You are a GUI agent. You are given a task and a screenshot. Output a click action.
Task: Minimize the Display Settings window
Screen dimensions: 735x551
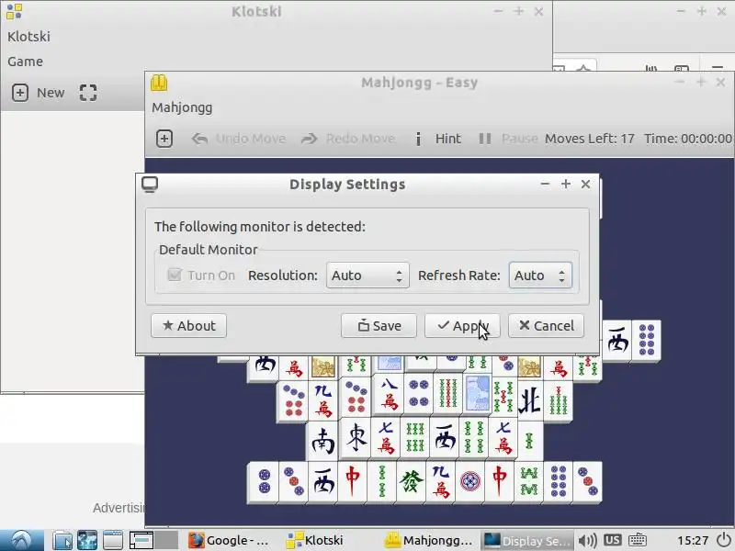tap(545, 185)
